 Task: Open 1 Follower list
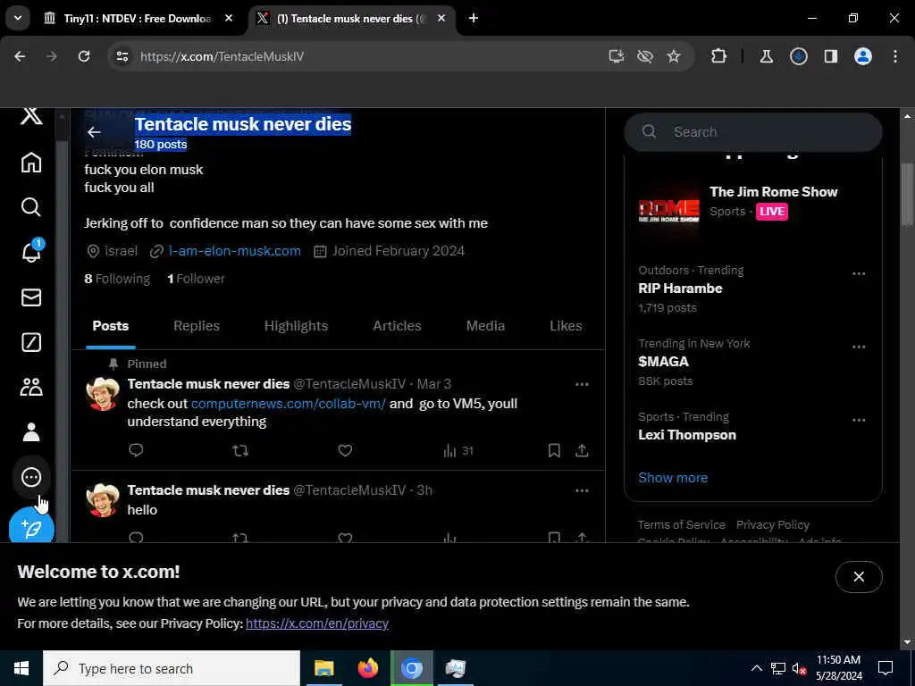[x=196, y=279]
